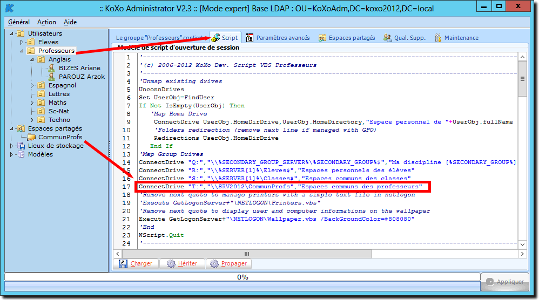Expand the Eleves tree node
Image resolution: width=539 pixels, height=300 pixels.
coord(22,42)
